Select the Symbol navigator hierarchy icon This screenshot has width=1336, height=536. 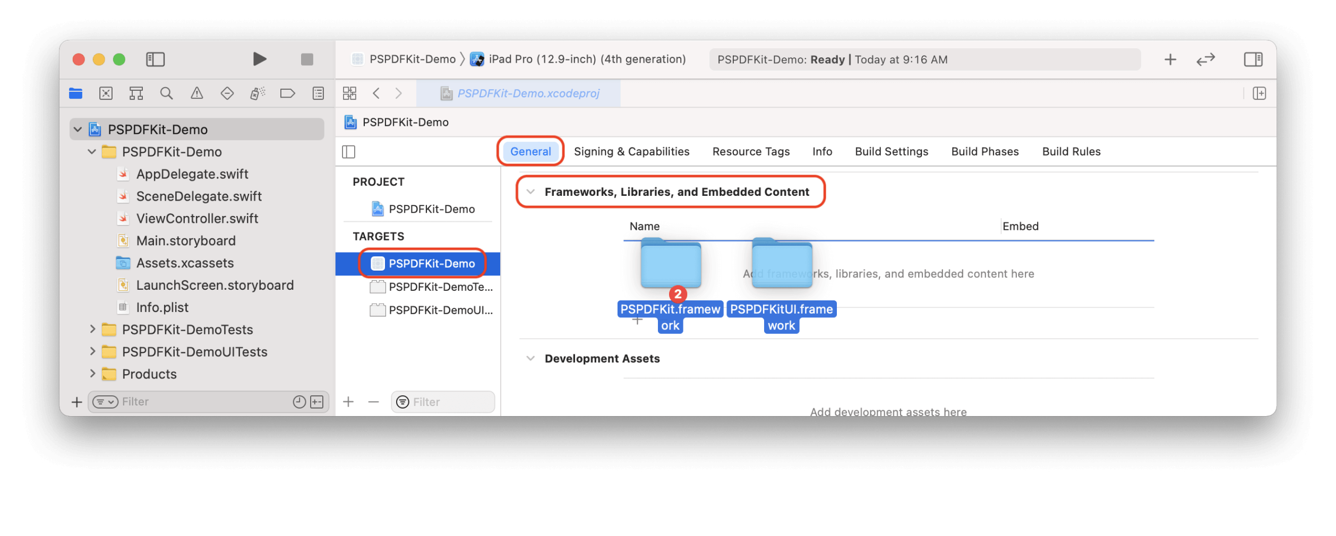point(136,93)
